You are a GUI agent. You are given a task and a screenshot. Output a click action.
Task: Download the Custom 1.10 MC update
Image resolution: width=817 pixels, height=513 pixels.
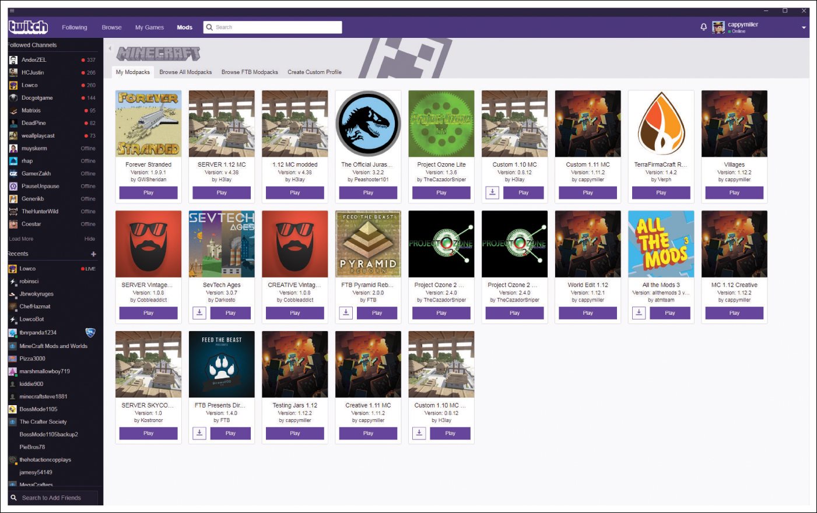[x=492, y=192]
